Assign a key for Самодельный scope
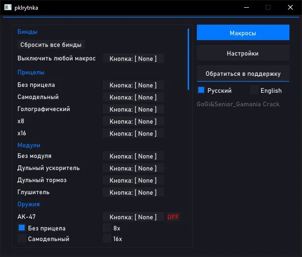302x257 pixels. click(x=133, y=98)
